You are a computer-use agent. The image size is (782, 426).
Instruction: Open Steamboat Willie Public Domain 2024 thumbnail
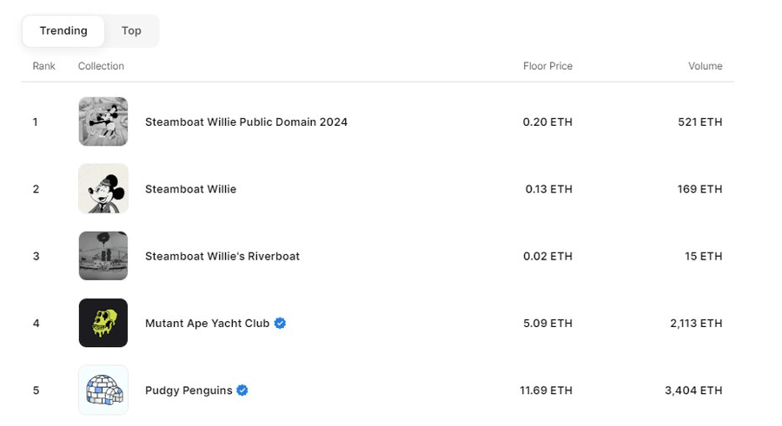[103, 121]
